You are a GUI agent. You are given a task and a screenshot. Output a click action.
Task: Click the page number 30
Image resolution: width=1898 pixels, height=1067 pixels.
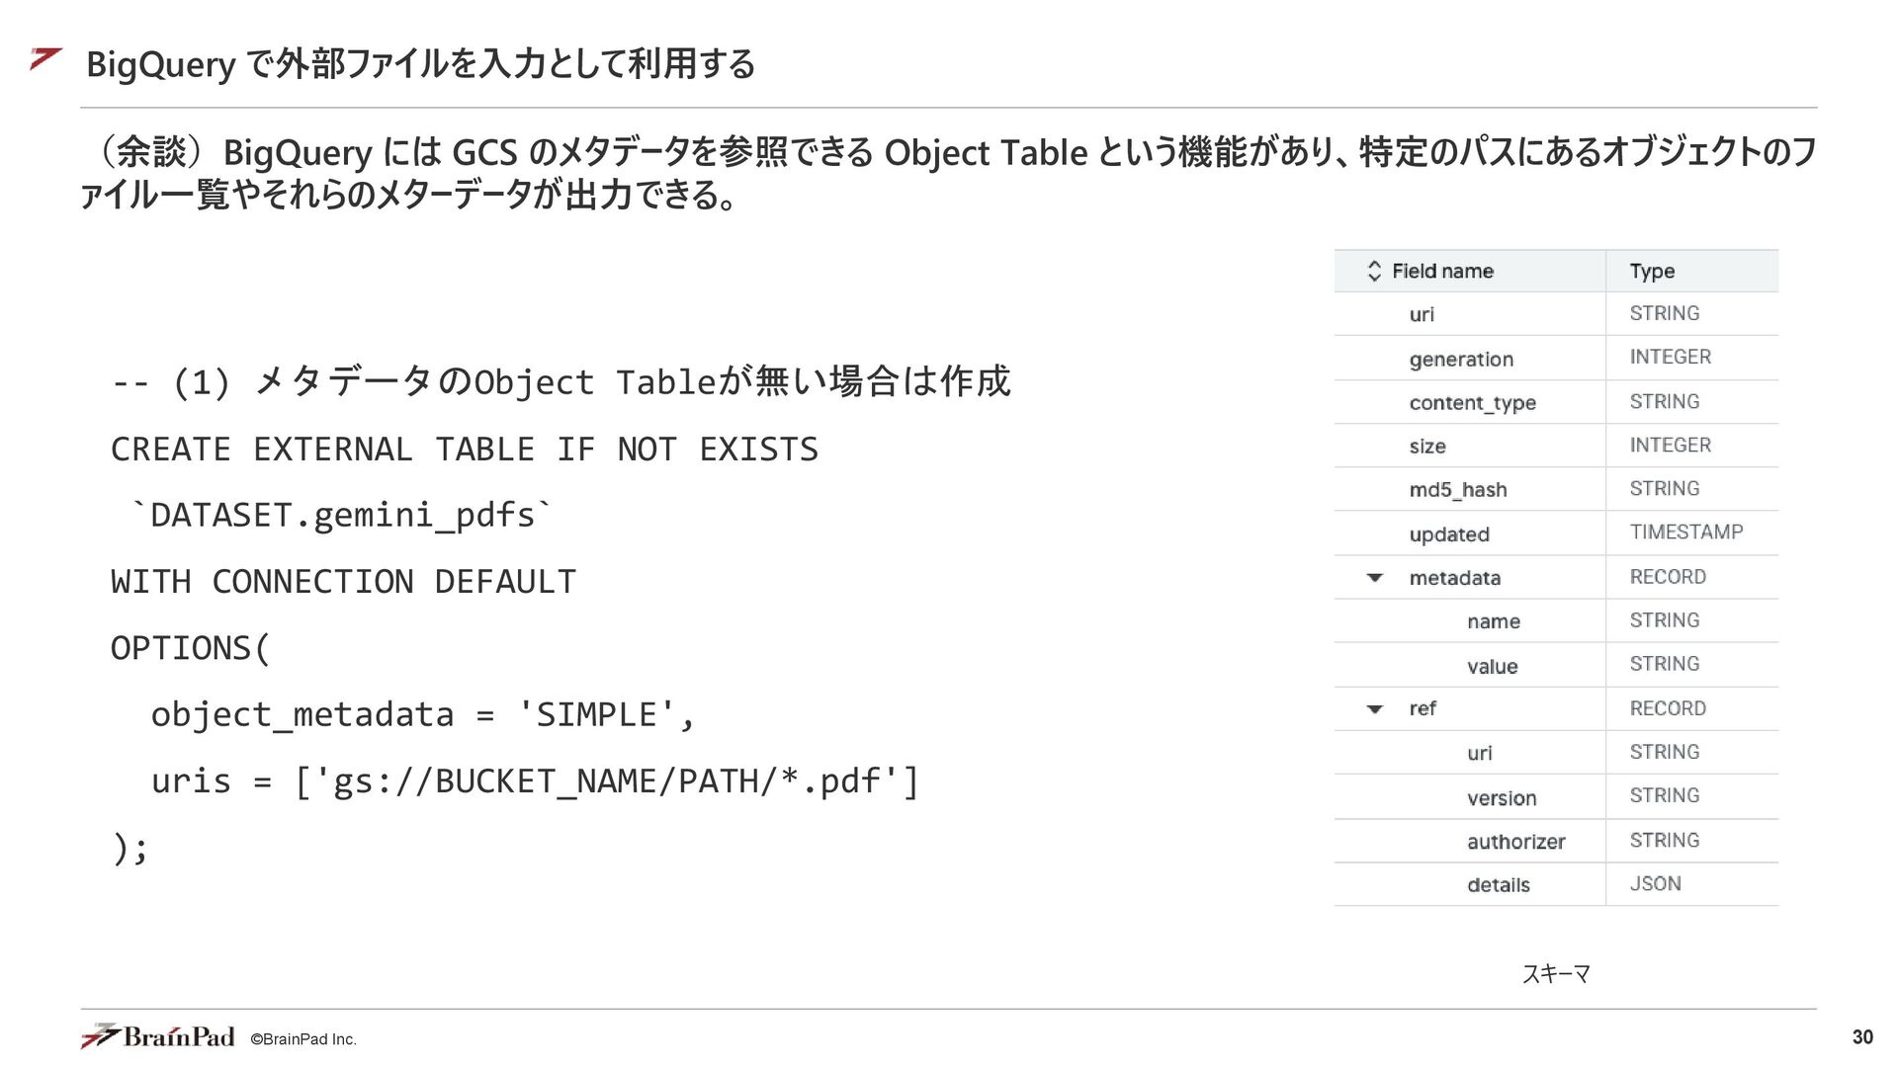(1862, 1037)
